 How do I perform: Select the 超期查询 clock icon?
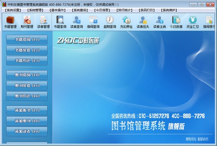click(x=110, y=22)
